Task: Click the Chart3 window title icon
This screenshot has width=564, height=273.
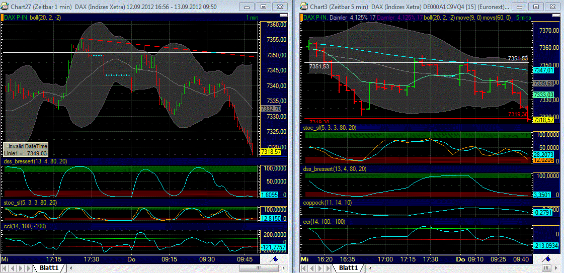Action: pos(304,7)
